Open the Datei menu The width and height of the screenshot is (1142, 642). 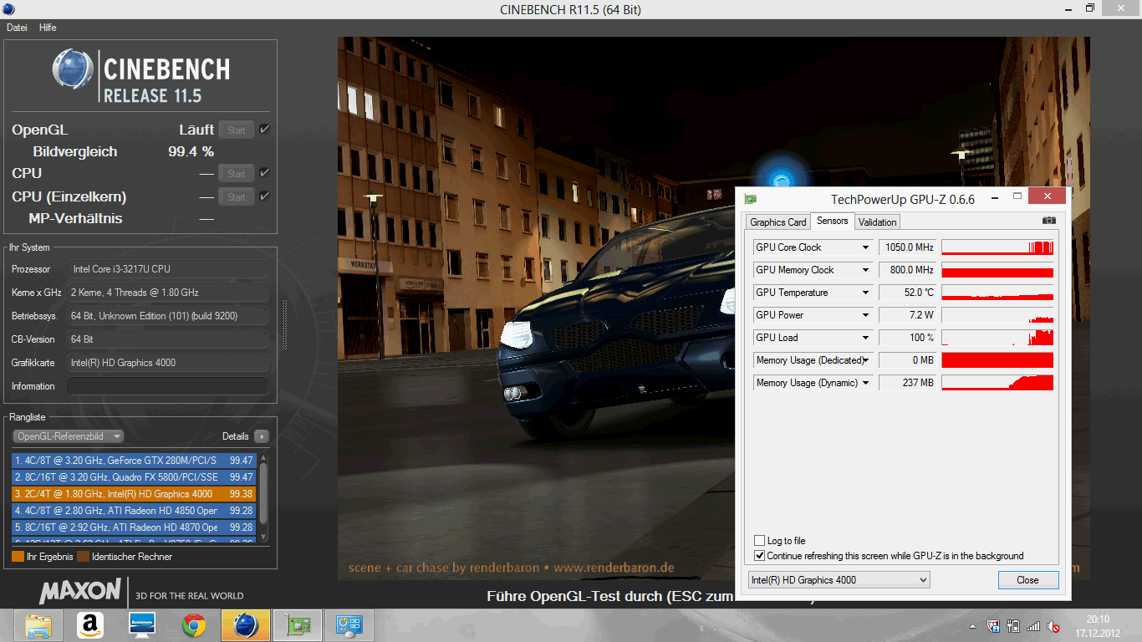(17, 28)
